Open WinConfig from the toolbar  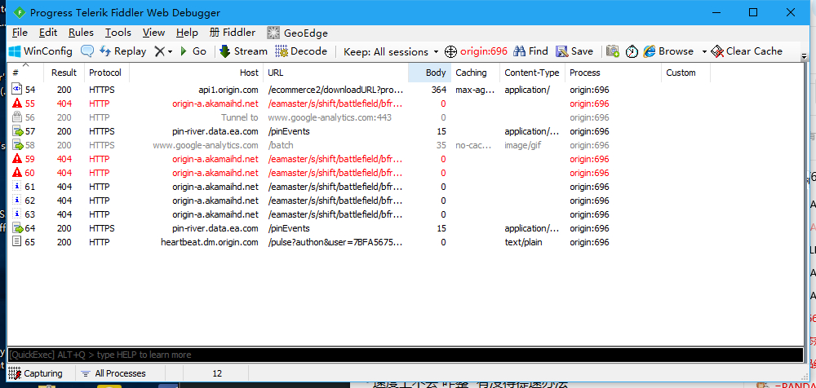40,51
